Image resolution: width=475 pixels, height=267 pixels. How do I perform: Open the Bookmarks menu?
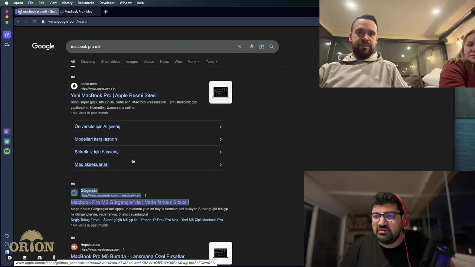pyautogui.click(x=86, y=3)
